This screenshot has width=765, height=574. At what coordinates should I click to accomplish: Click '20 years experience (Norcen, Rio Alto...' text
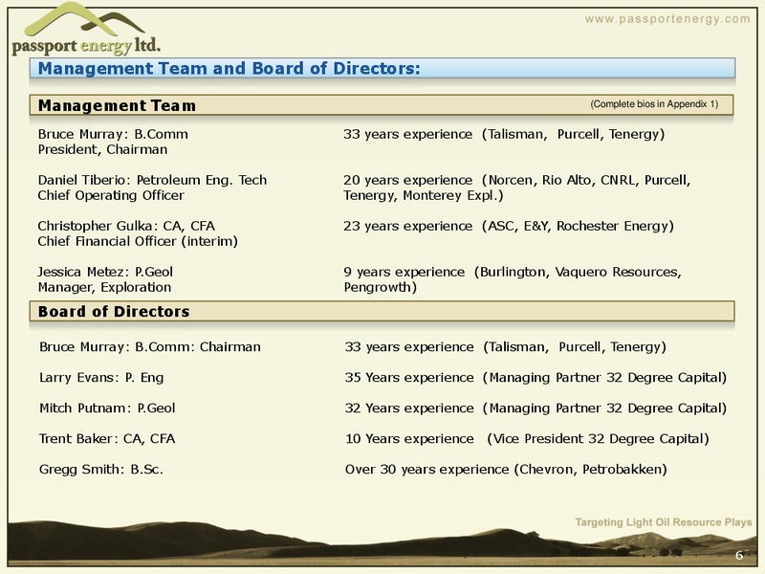click(516, 180)
